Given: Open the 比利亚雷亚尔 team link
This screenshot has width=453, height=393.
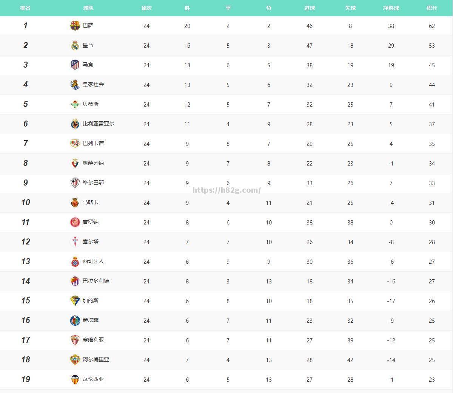Looking at the screenshot, I should point(99,124).
